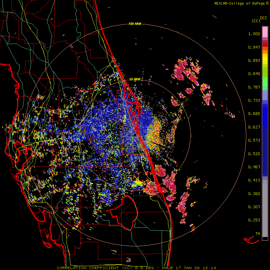Click the 0.467 scale value
This screenshot has width=270, height=270.
[x=254, y=167]
